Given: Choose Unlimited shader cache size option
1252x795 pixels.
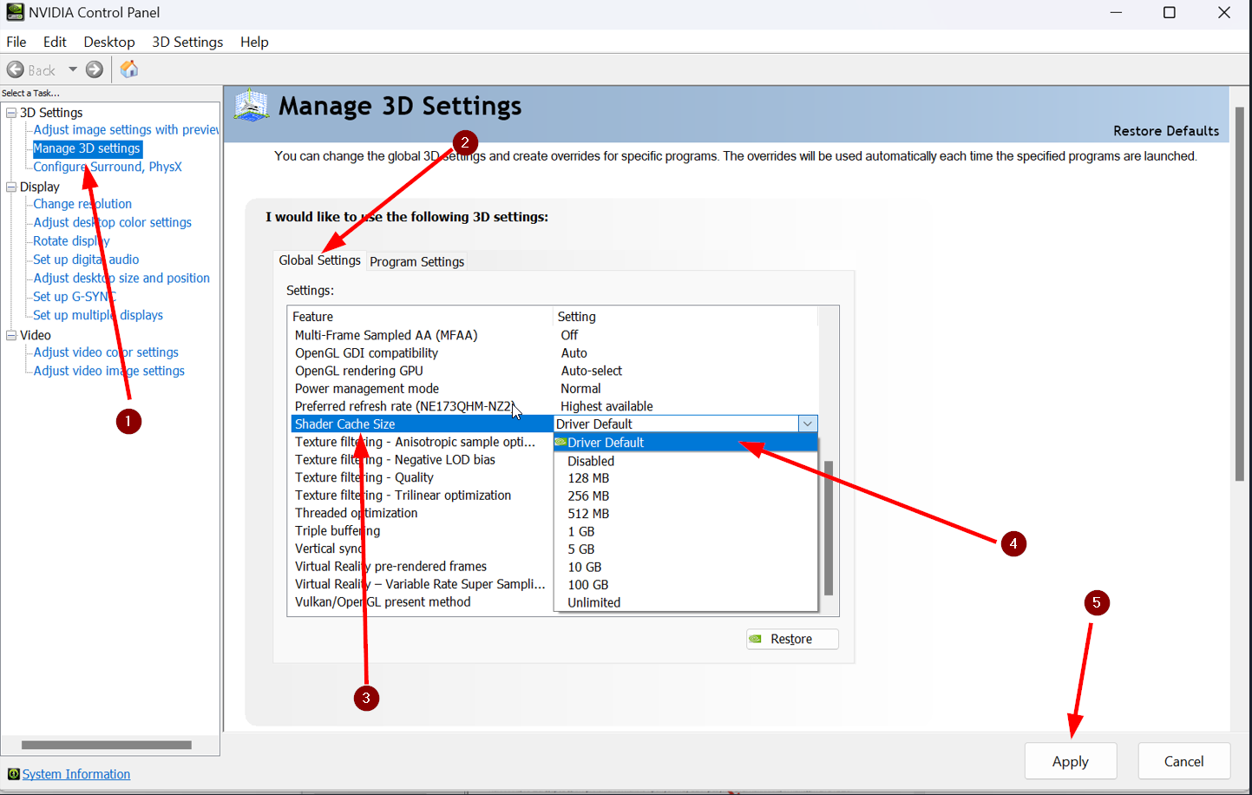Looking at the screenshot, I should pos(593,602).
